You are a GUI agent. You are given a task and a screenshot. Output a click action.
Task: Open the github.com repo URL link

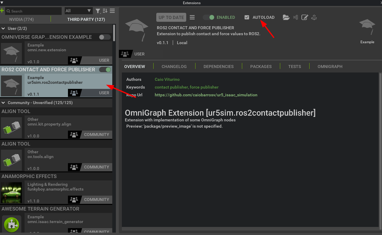(206, 95)
